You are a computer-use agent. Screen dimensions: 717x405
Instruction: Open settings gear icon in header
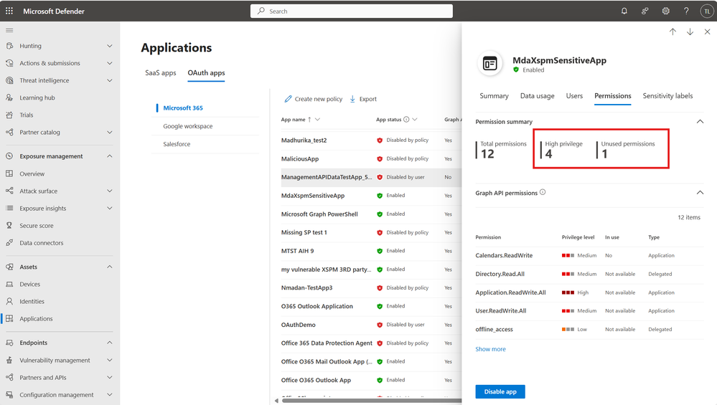click(666, 11)
